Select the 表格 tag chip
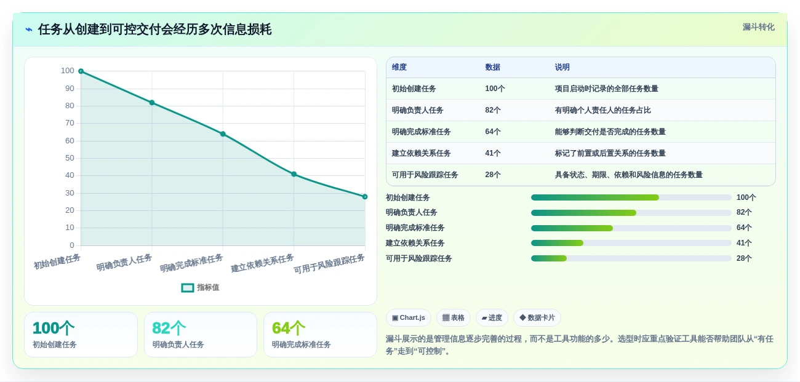 [x=454, y=318]
